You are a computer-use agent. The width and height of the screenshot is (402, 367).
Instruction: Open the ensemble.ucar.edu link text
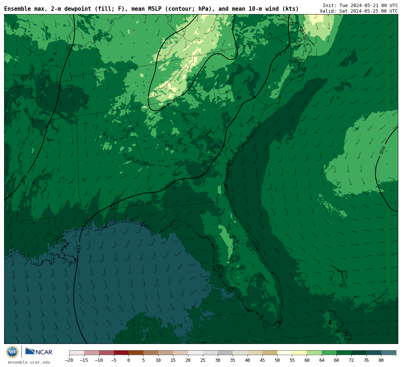[29, 362]
